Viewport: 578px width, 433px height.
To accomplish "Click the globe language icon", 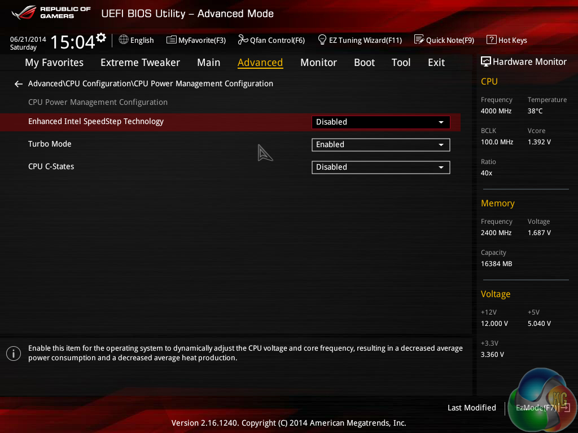I will coord(124,39).
